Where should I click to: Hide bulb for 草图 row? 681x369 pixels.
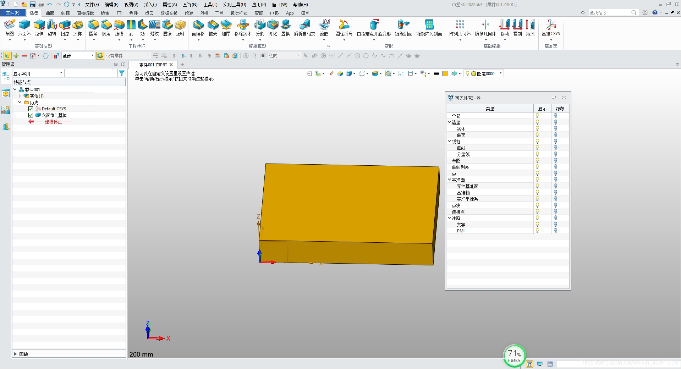coord(555,161)
